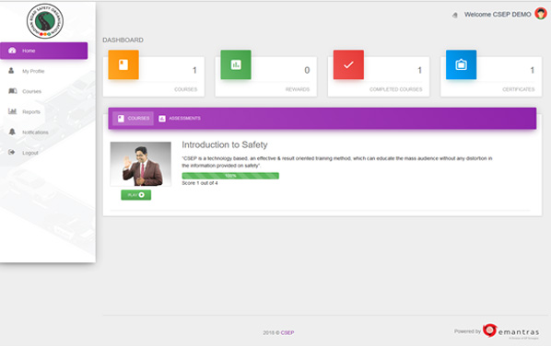Click the Introduction to Safety course thumbnail

pos(141,164)
